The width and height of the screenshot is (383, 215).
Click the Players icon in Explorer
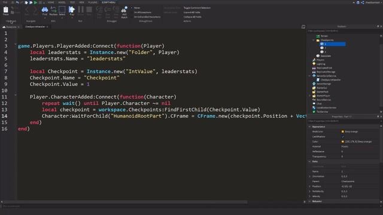(314, 60)
